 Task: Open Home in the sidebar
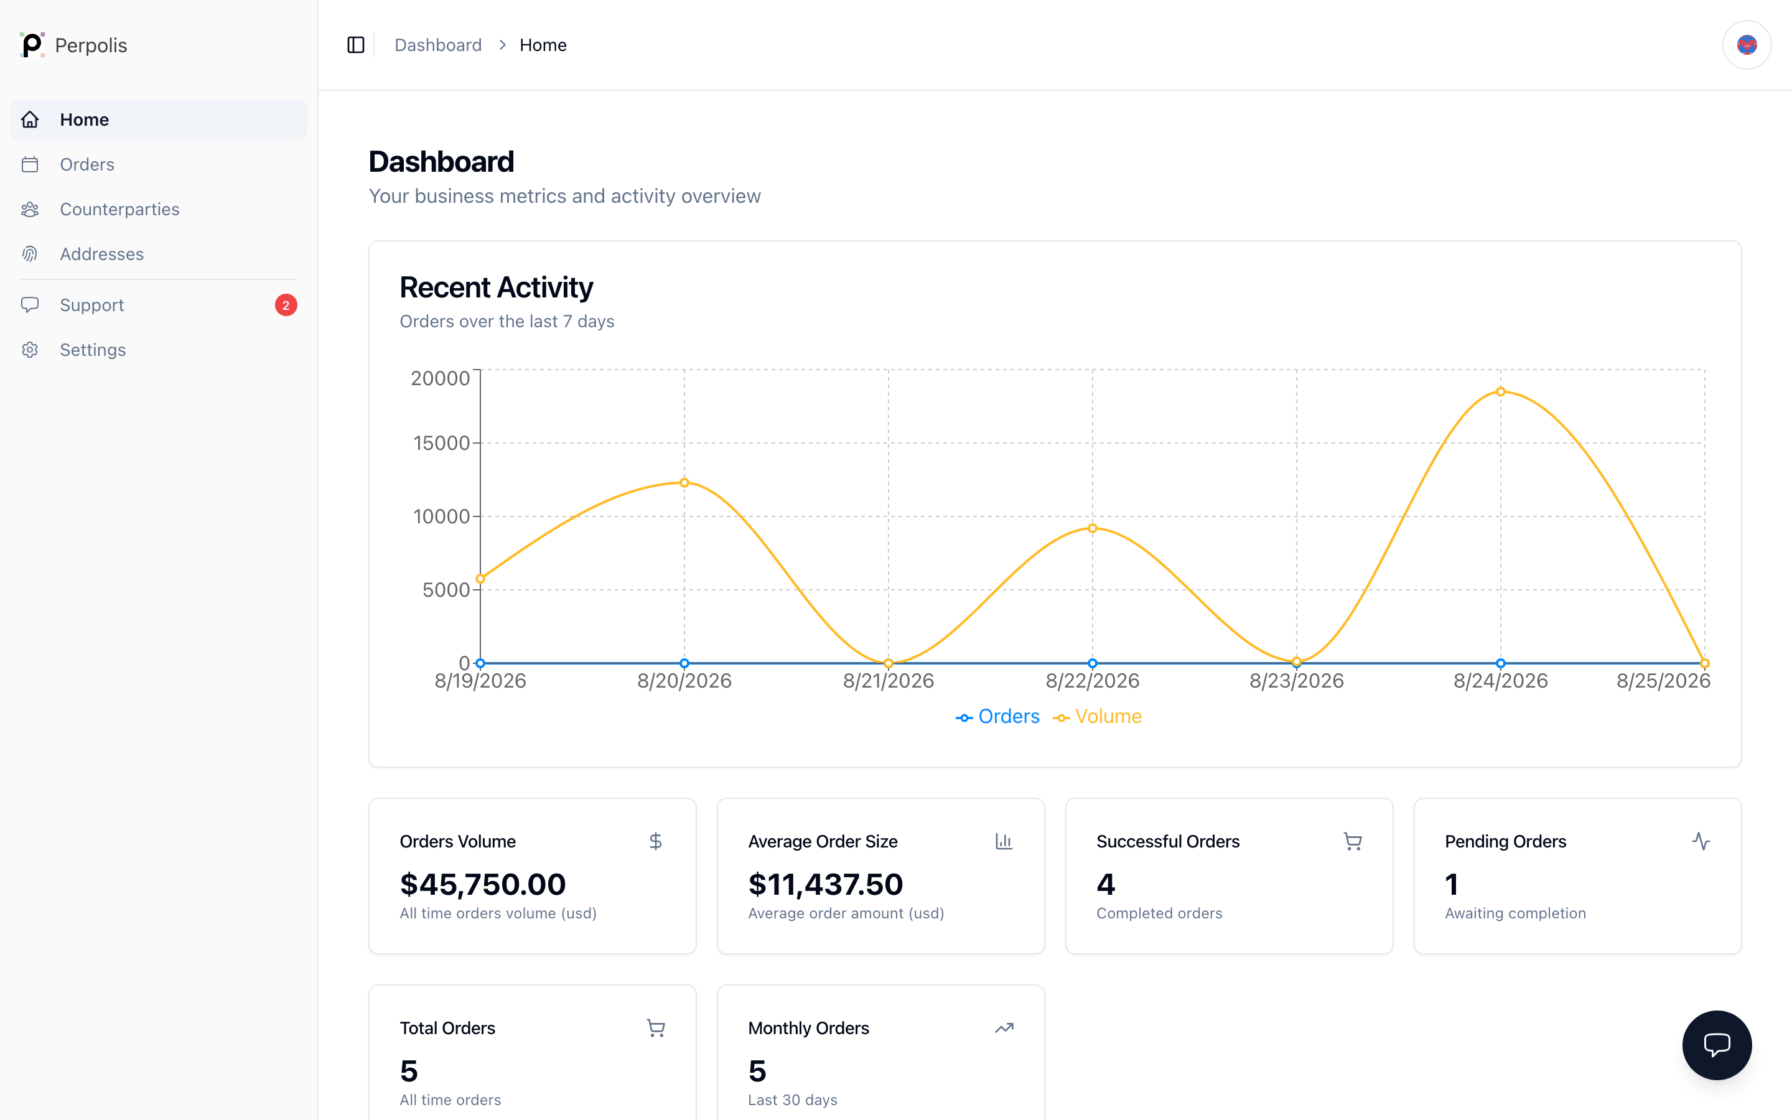(159, 119)
